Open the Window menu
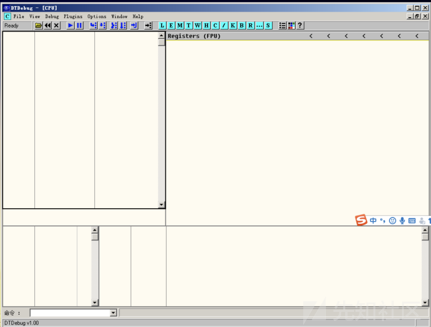This screenshot has height=327, width=431. pyautogui.click(x=119, y=17)
